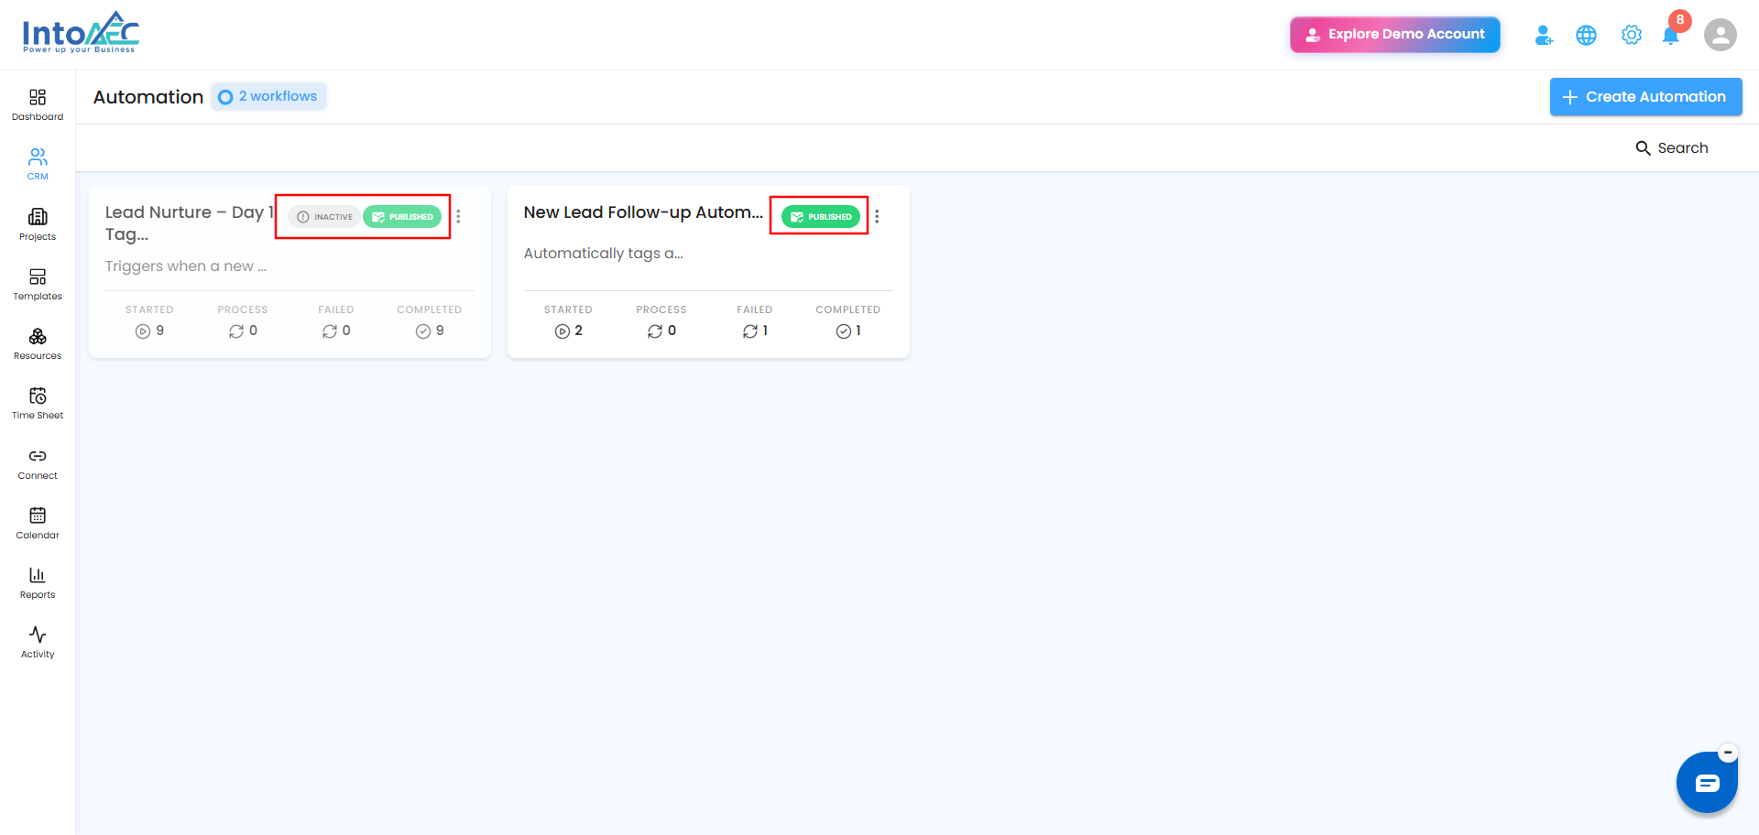Open the Resources sidebar section
The width and height of the screenshot is (1759, 835).
point(38,344)
